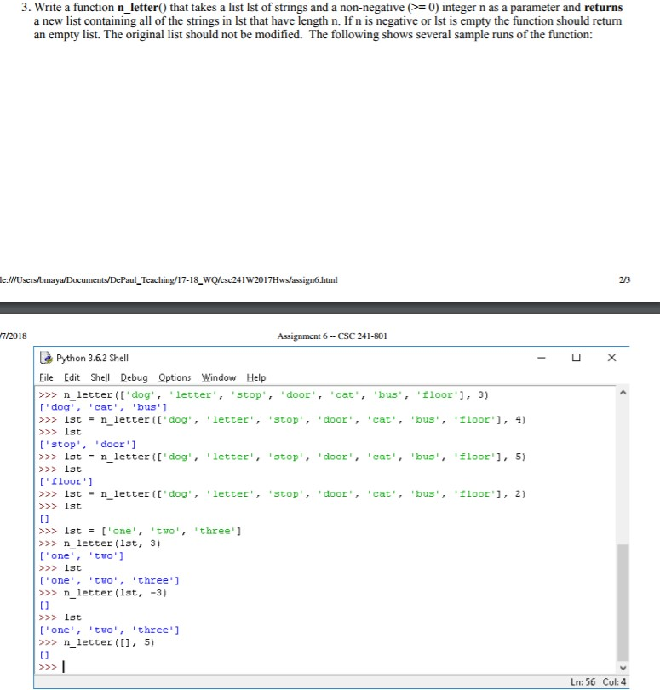
Task: Click the scrollbar up arrow in shell
Action: click(x=623, y=392)
